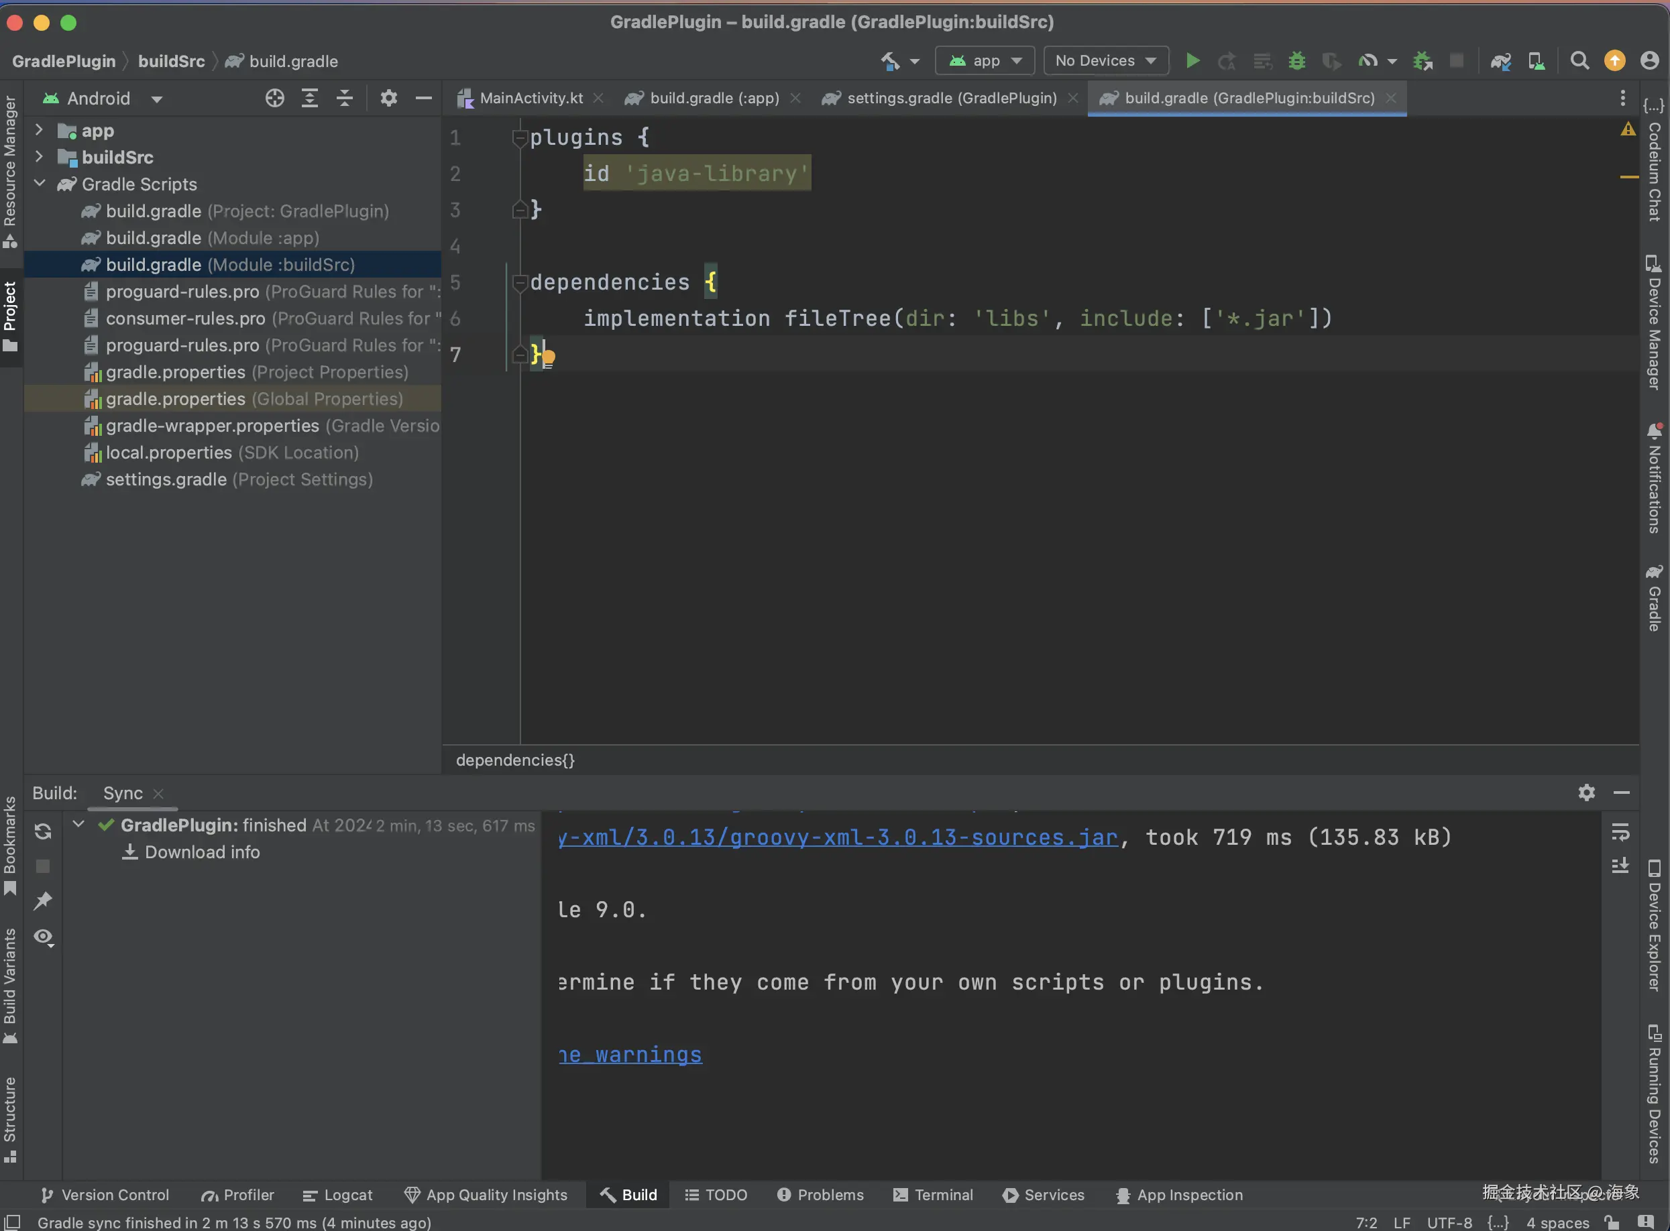This screenshot has width=1670, height=1231.
Task: Click the green Run app button
Action: [x=1192, y=60]
